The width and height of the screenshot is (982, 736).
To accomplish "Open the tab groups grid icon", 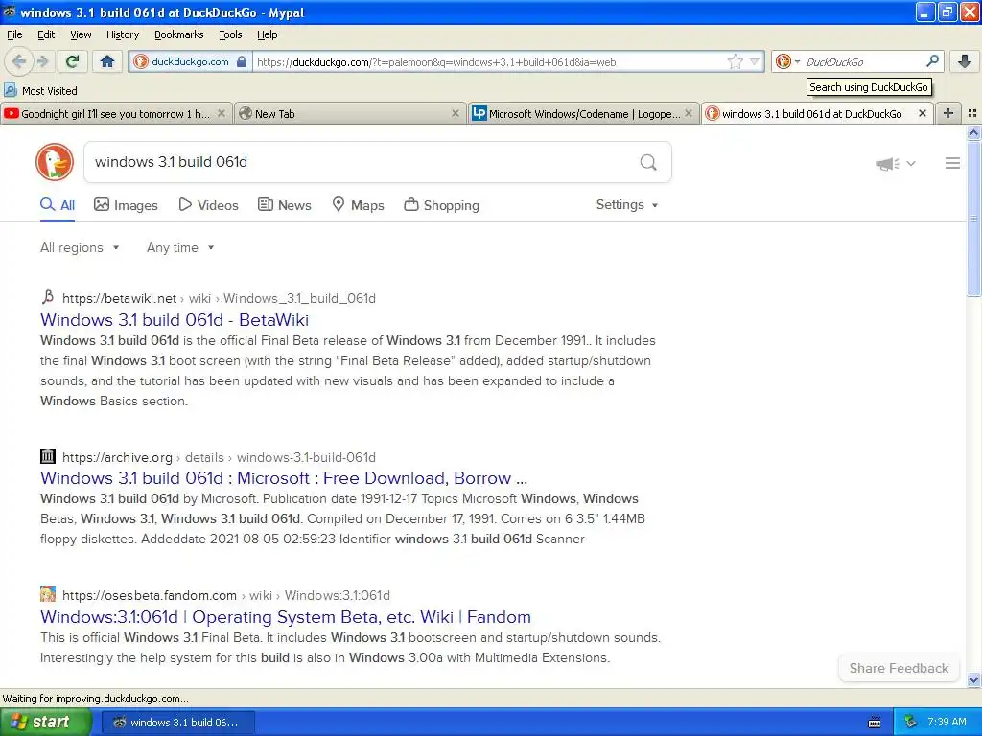I will coord(972,113).
